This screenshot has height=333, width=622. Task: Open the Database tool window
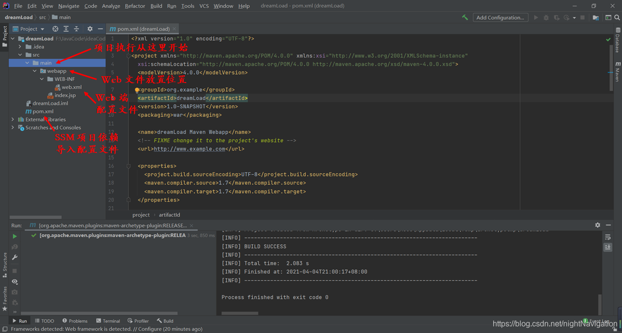coord(617,41)
